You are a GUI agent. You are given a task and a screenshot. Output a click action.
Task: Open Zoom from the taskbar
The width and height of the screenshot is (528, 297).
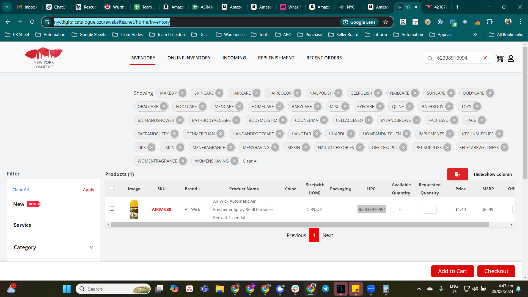[x=371, y=289]
